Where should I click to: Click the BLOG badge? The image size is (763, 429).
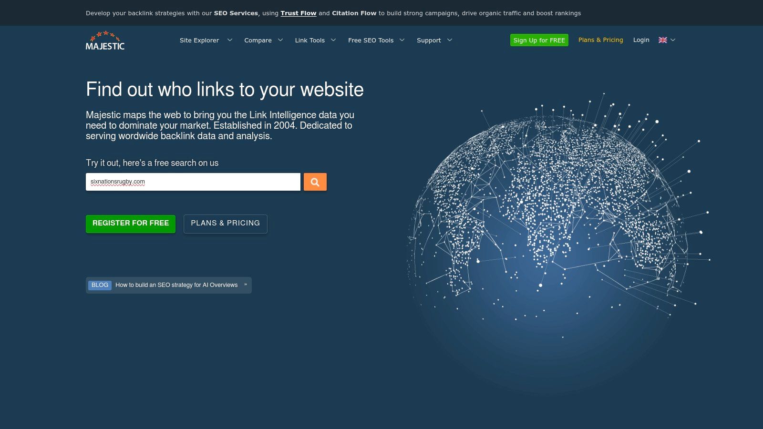100,285
